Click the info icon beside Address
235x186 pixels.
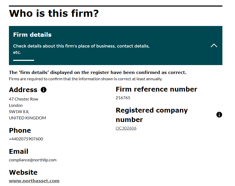44,90
